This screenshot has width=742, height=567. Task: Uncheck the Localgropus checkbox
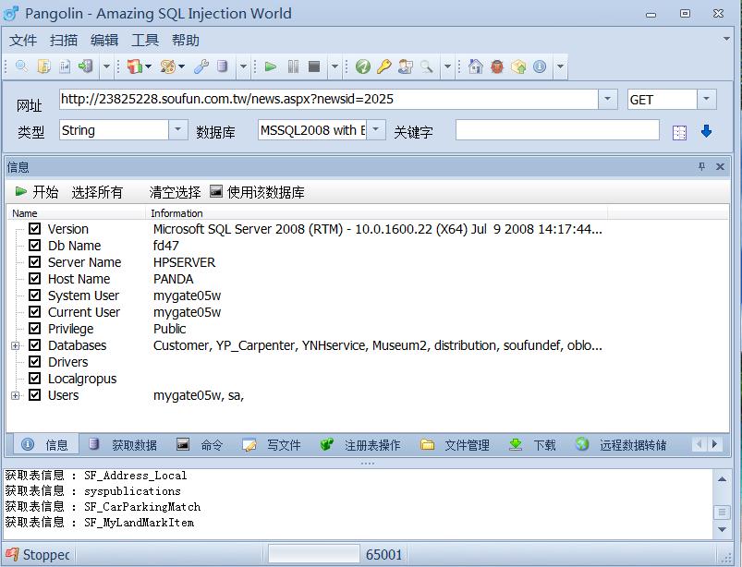tap(34, 379)
